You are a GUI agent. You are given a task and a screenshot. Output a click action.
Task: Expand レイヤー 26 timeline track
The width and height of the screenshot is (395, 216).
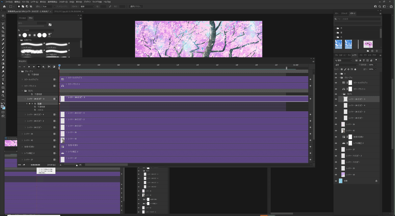tap(22, 134)
